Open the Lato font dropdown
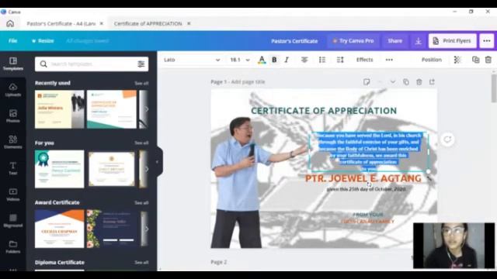Image resolution: width=497 pixels, height=279 pixels. (192, 60)
